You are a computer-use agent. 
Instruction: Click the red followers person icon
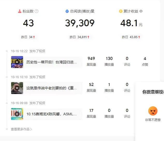20,11
